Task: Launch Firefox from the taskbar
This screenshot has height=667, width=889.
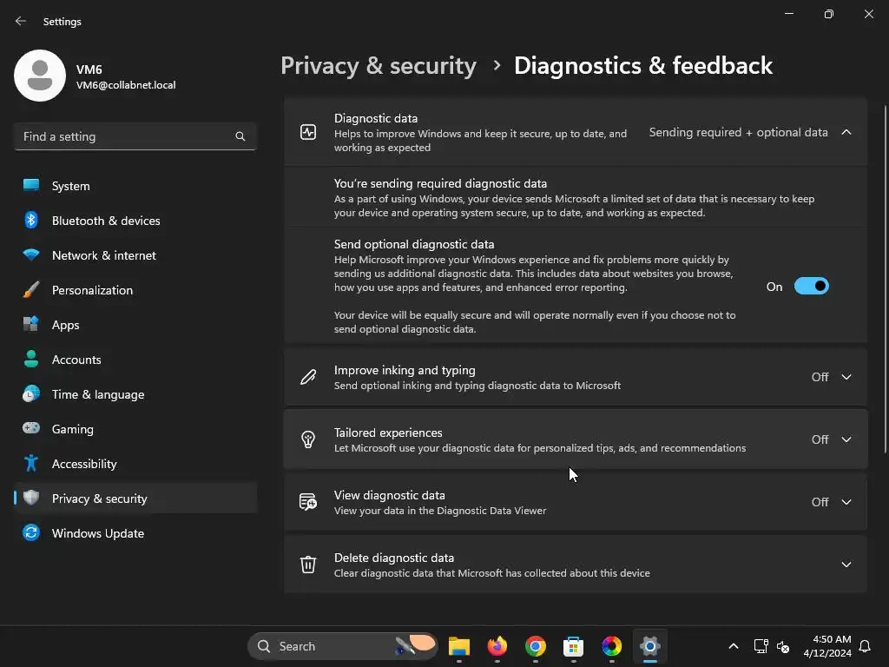Action: pos(497,646)
